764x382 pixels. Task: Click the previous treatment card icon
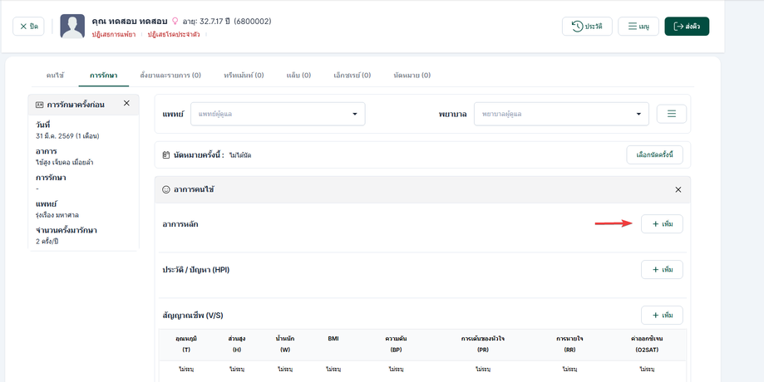[x=39, y=105]
